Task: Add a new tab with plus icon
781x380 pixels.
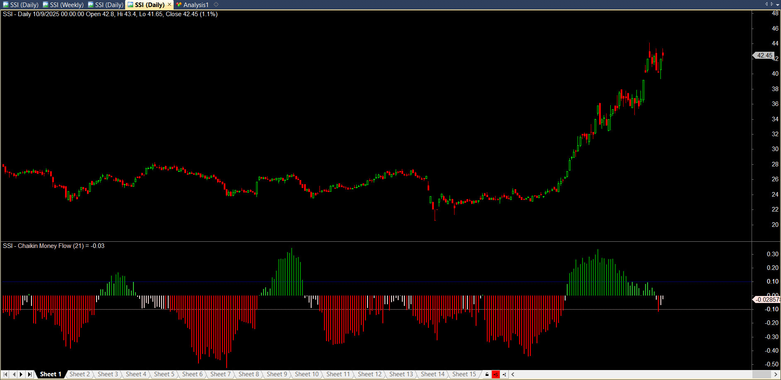Action: coord(216,5)
